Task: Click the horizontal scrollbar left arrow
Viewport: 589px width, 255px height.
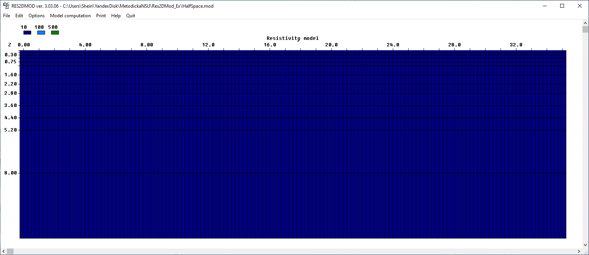Action: tap(3, 252)
